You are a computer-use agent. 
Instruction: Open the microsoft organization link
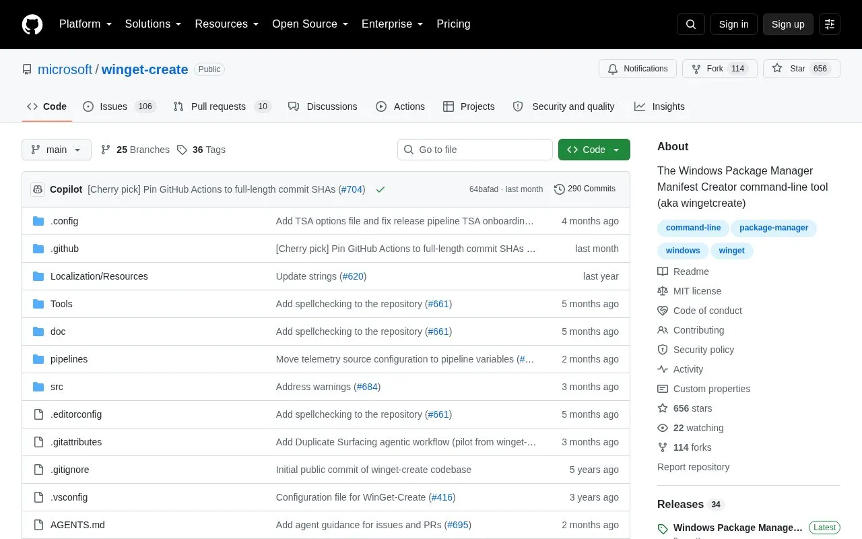pyautogui.click(x=65, y=69)
